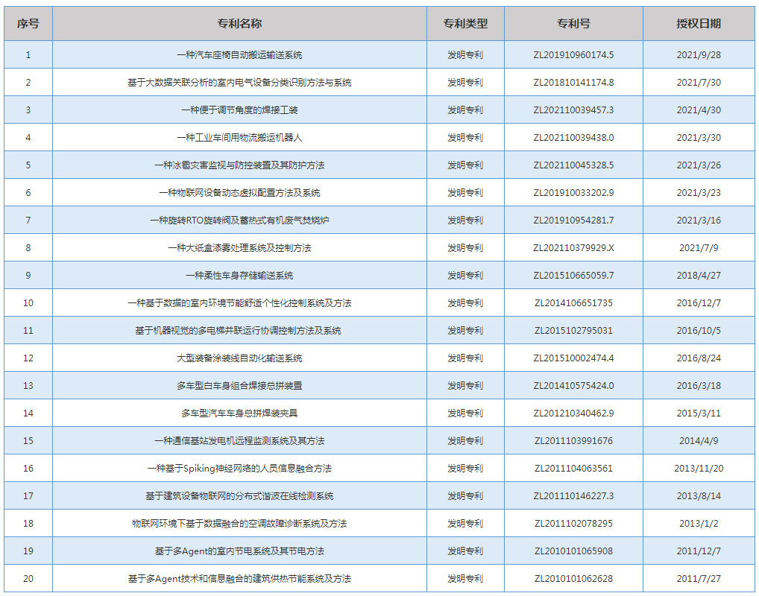Viewport: 759px width, 596px height.
Task: Click patent number ZL2015102795031
Action: pos(573,331)
